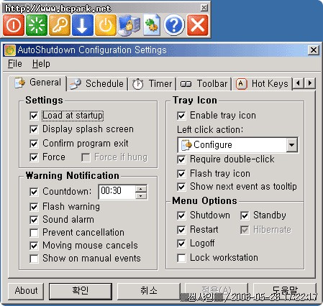Disable Sound alarm checkbox

pyautogui.click(x=34, y=220)
